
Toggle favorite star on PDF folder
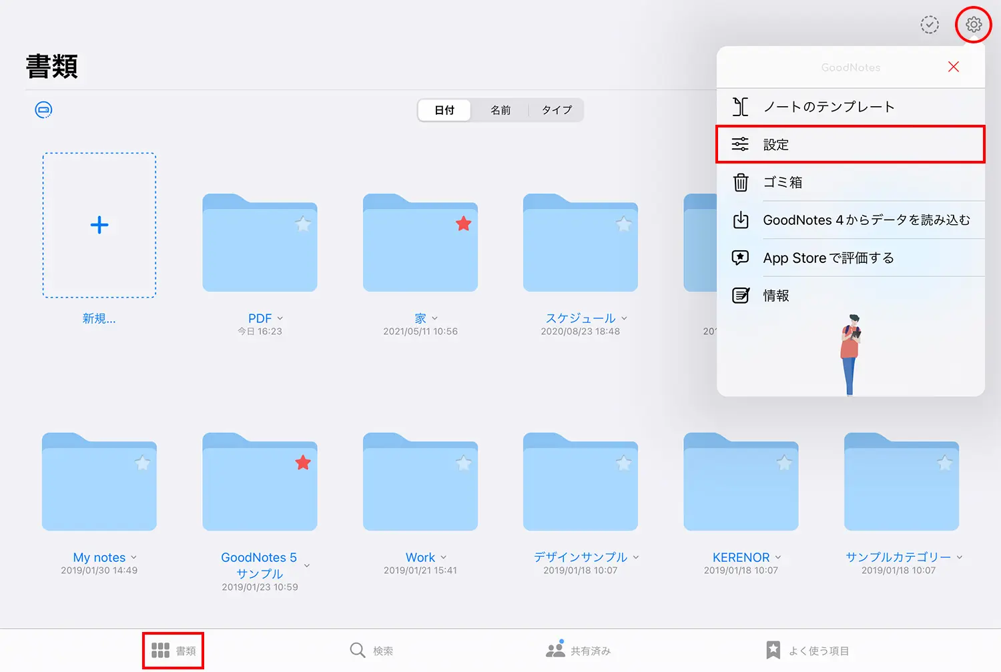pyautogui.click(x=303, y=224)
